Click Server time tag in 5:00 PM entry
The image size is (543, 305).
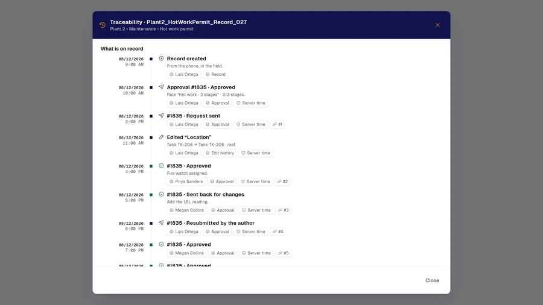[x=256, y=210]
